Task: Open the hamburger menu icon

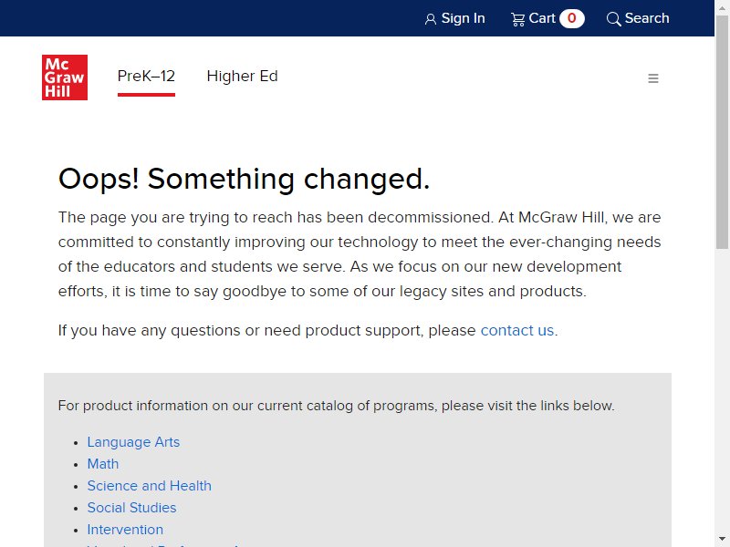Action: pos(653,78)
